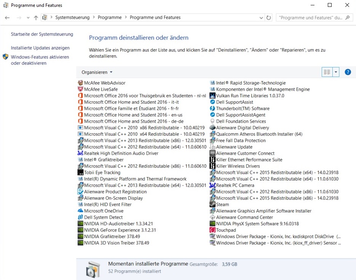Click the Realtek PC Camera icon
This screenshot has width=356, height=280.
(x=212, y=185)
